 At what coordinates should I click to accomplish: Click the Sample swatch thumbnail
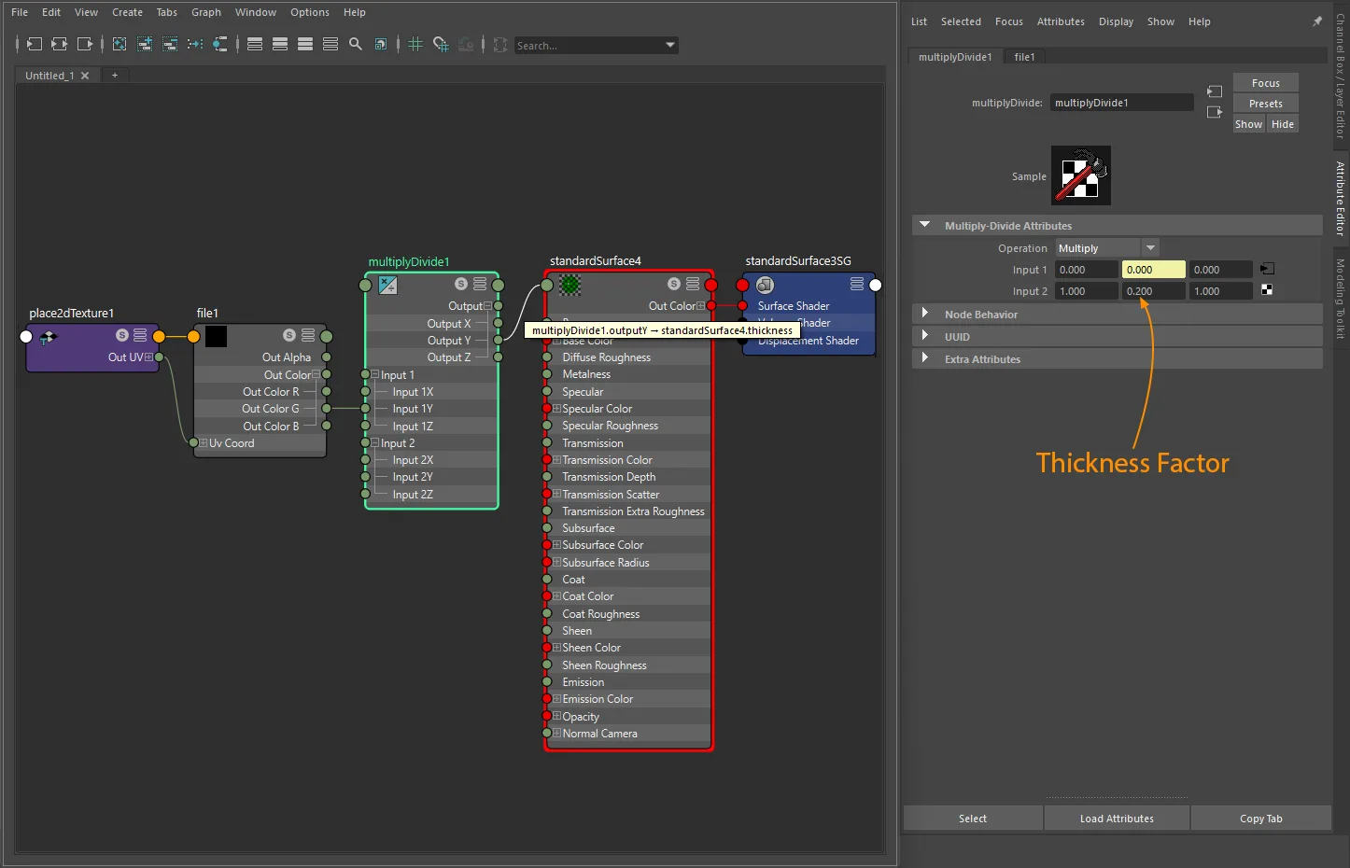tap(1080, 175)
